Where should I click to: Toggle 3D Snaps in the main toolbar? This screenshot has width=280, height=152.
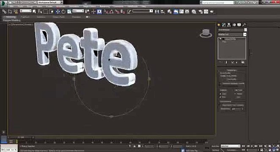pyautogui.click(x=106, y=11)
